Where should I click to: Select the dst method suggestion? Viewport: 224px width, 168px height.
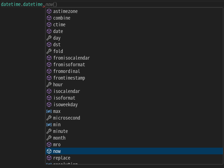pyautogui.click(x=57, y=45)
